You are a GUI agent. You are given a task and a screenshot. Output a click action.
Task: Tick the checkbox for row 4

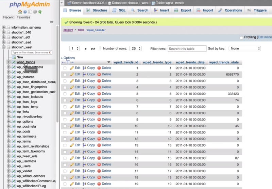pyautogui.click(x=65, y=88)
